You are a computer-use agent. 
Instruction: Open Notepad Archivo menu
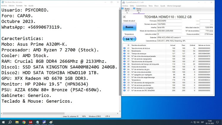4,6
